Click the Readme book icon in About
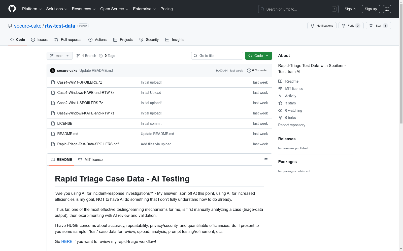Viewport: 403px width, 251px height. click(280, 81)
